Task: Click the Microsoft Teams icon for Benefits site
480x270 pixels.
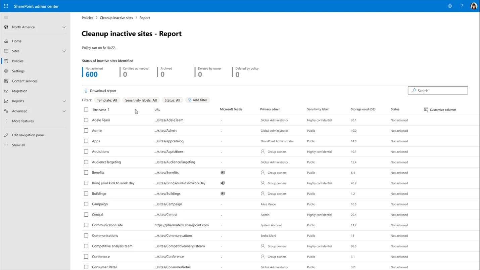Action: (x=223, y=172)
